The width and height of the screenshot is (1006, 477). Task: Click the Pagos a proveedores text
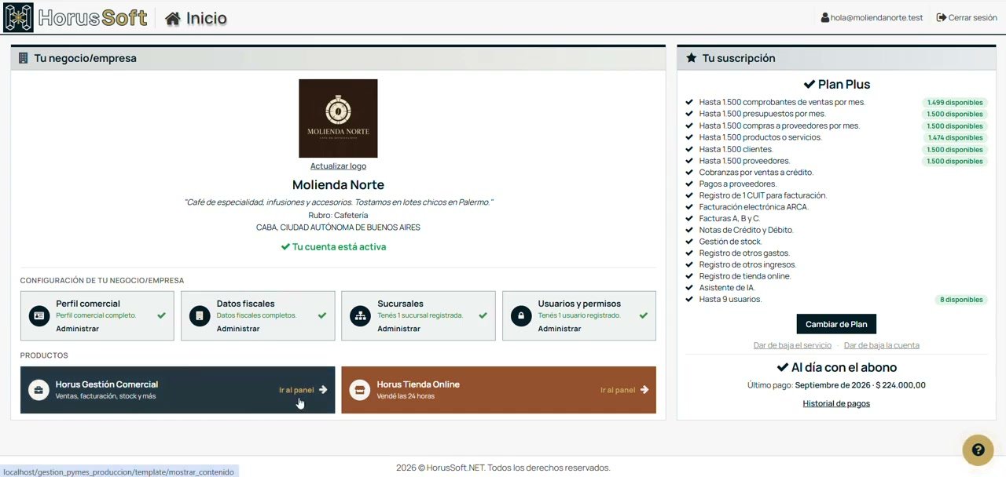click(x=738, y=184)
